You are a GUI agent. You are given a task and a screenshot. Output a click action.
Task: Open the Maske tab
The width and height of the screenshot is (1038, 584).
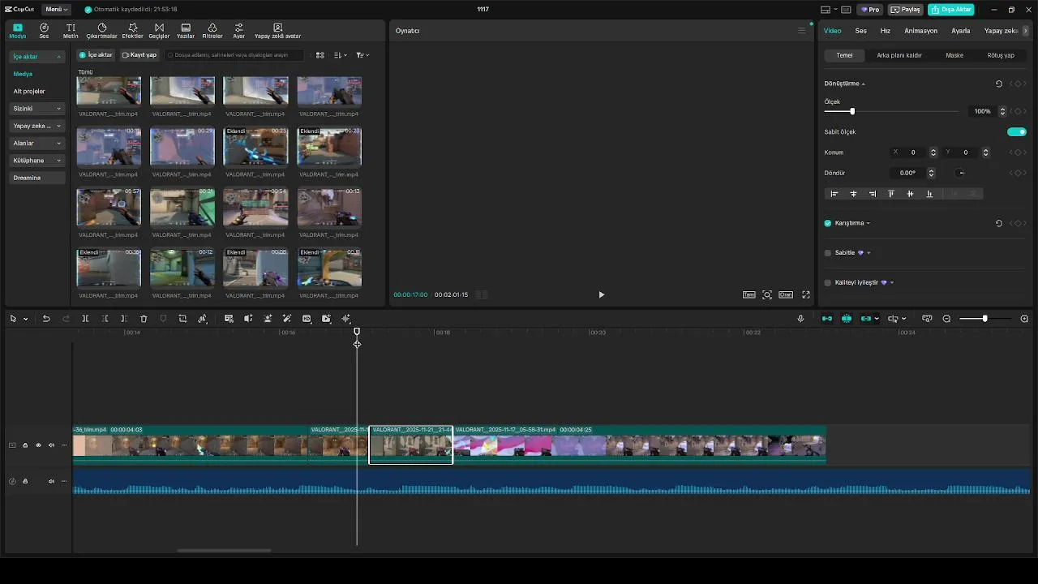click(x=954, y=55)
